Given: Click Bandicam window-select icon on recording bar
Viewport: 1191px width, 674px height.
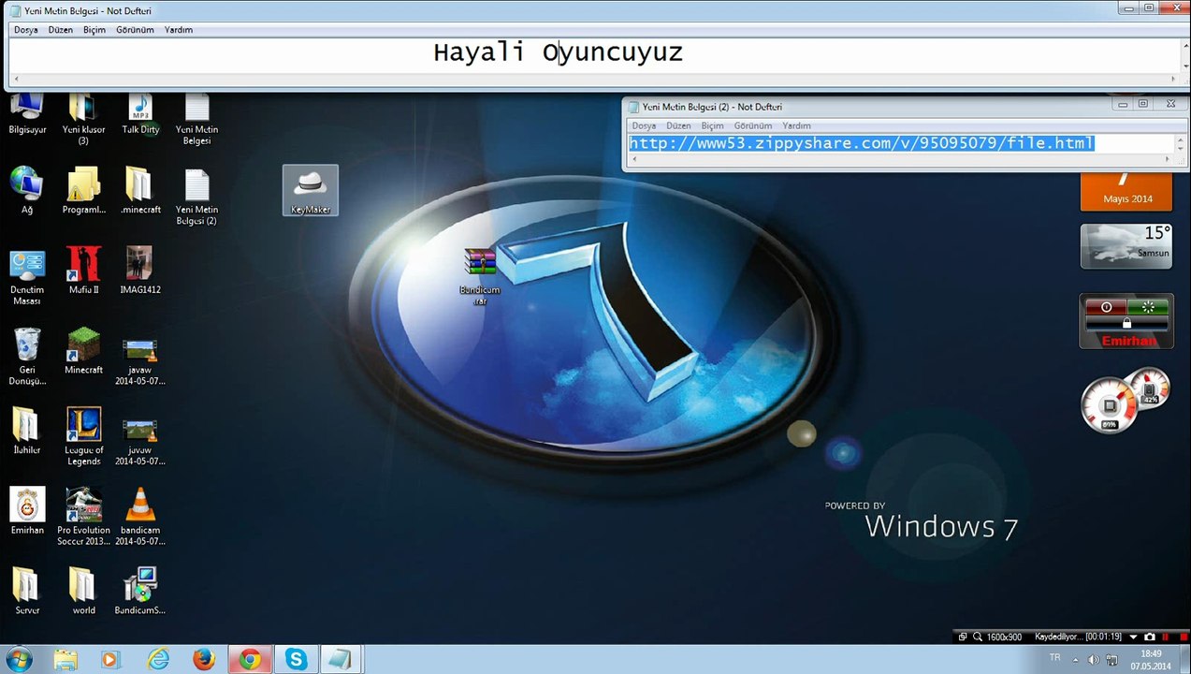Looking at the screenshot, I should pos(963,637).
